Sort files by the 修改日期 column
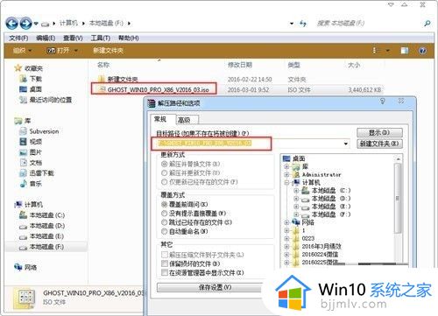The width and height of the screenshot is (438, 316). (x=240, y=65)
